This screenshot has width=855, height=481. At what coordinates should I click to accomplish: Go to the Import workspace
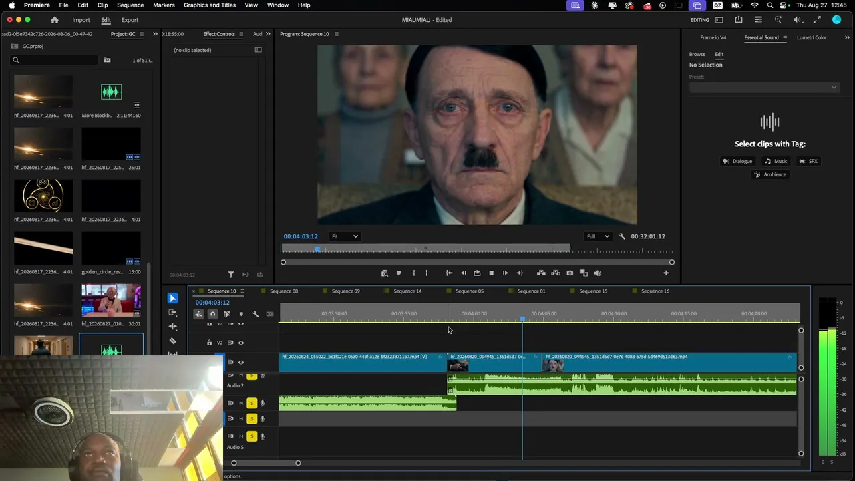[81, 20]
